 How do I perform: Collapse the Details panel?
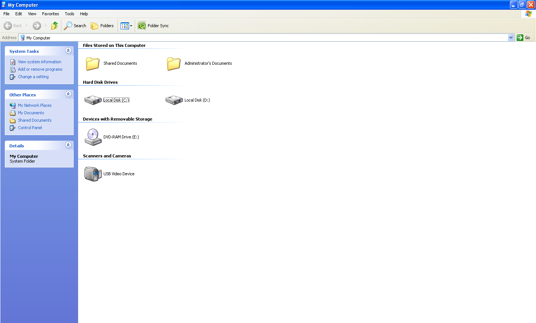pyautogui.click(x=68, y=145)
